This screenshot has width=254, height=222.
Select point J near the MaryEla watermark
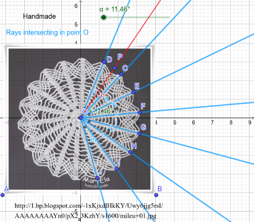[97, 178]
